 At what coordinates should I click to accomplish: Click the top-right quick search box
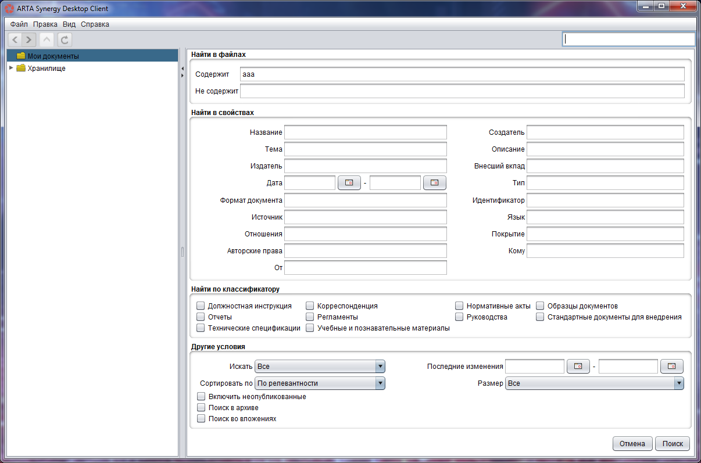628,39
